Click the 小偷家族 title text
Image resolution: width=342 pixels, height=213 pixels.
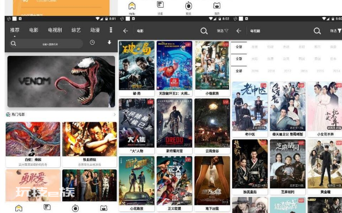click(212, 93)
